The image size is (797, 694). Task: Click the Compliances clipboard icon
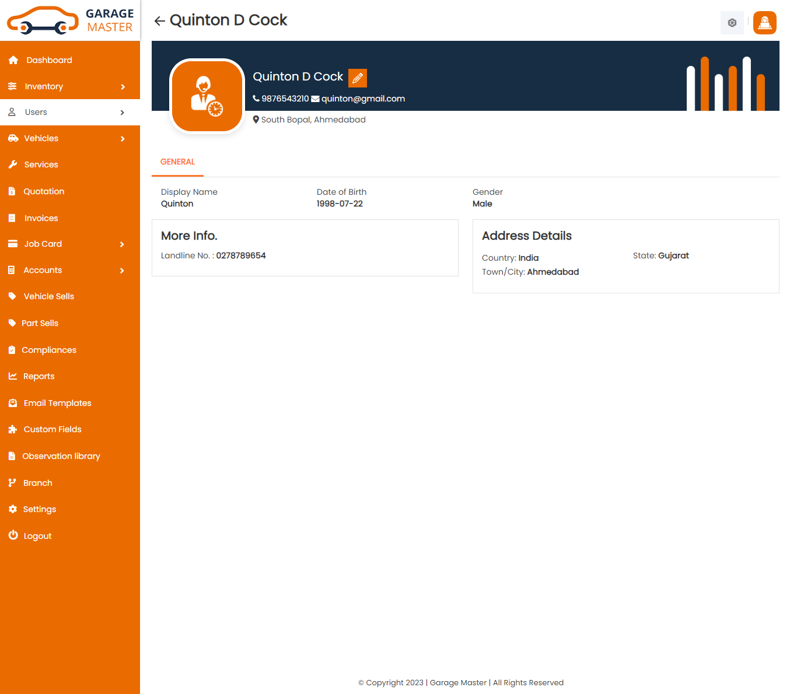pyautogui.click(x=12, y=350)
